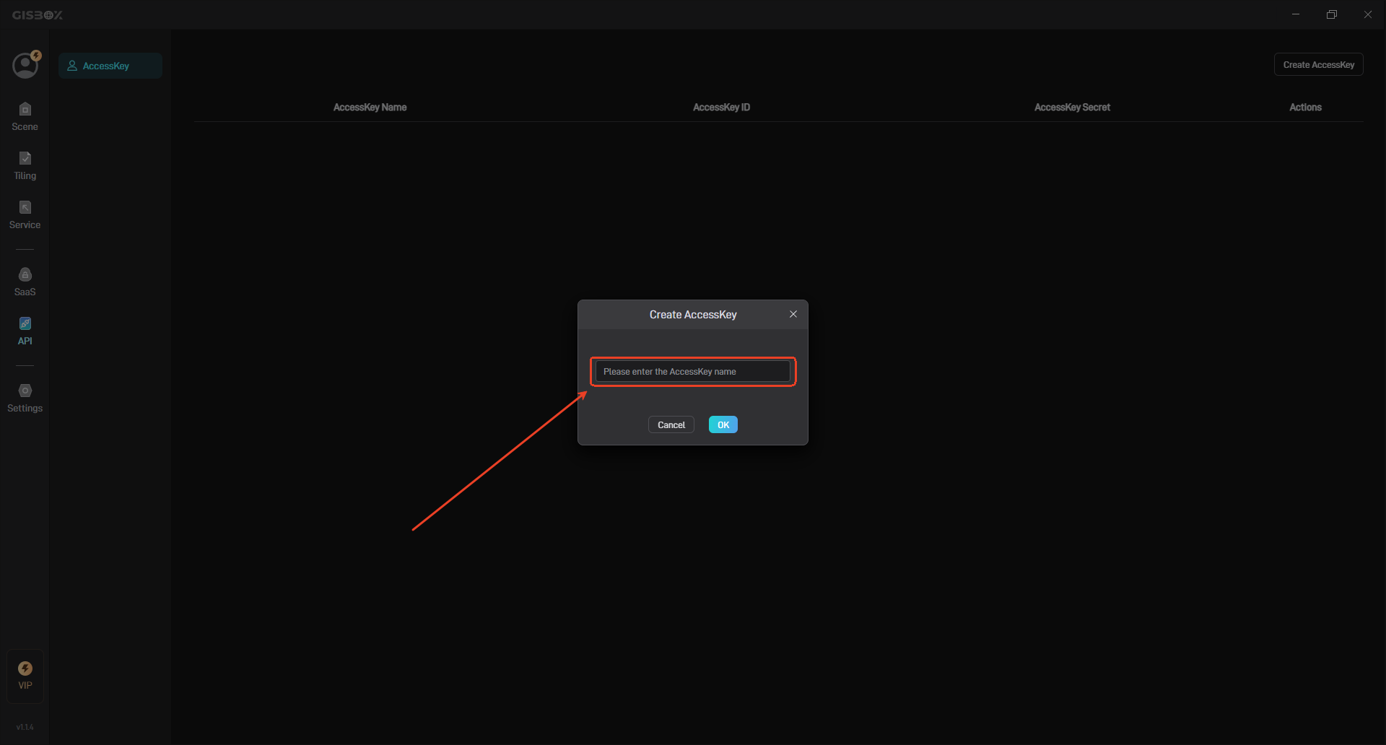Click the GISBOX logo
Screen dimensions: 1386x745
[38, 14]
